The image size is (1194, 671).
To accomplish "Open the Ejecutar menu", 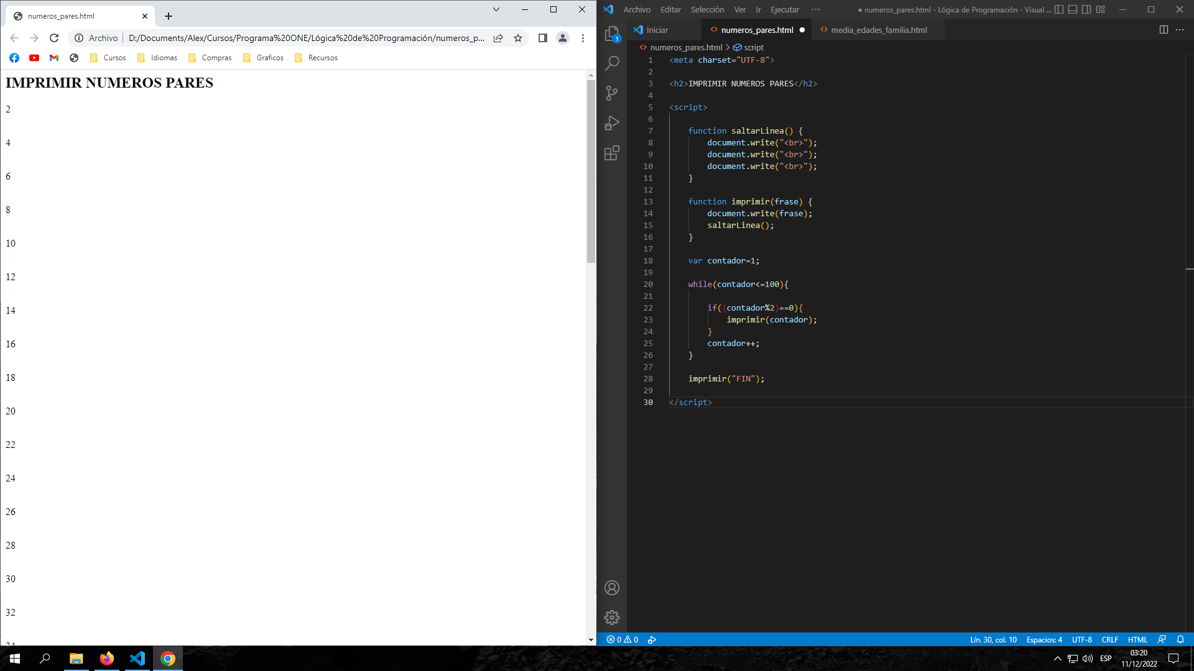I will (x=785, y=9).
